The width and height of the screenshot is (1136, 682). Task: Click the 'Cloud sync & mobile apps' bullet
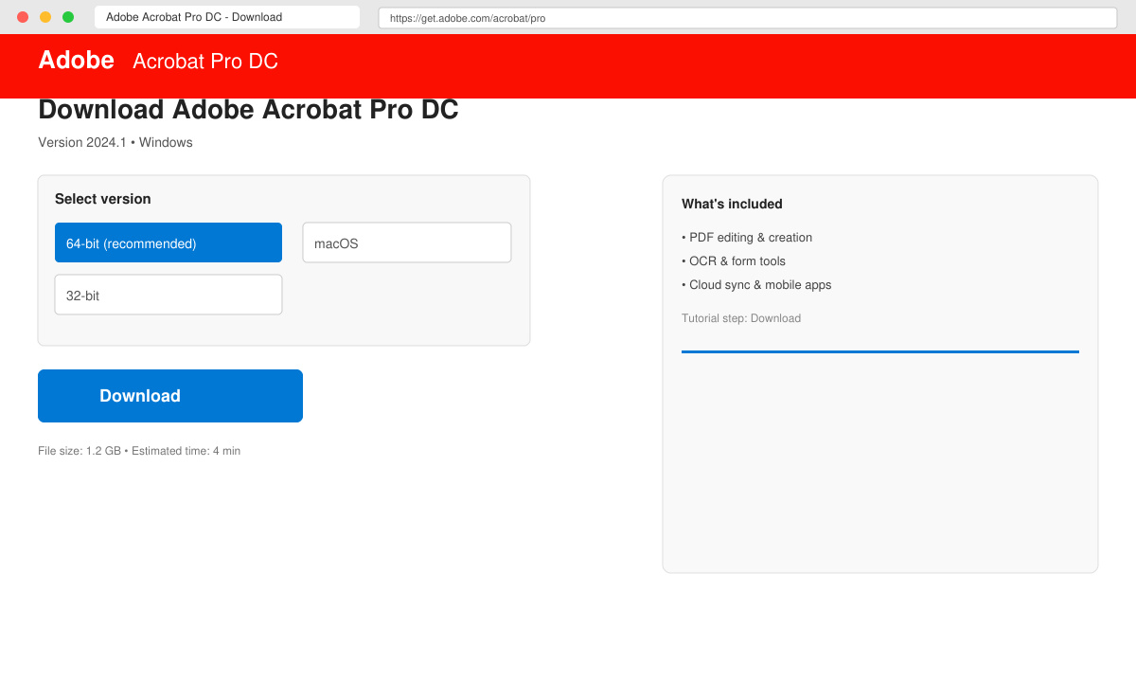(x=756, y=285)
